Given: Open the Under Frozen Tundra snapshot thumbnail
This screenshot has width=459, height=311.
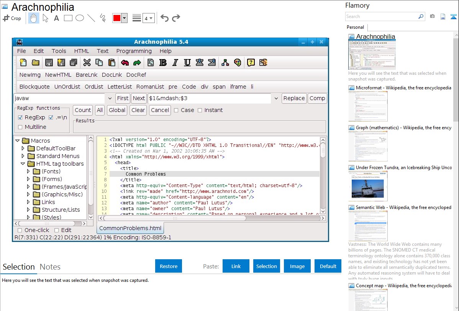Looking at the screenshot, I should click(x=368, y=186).
